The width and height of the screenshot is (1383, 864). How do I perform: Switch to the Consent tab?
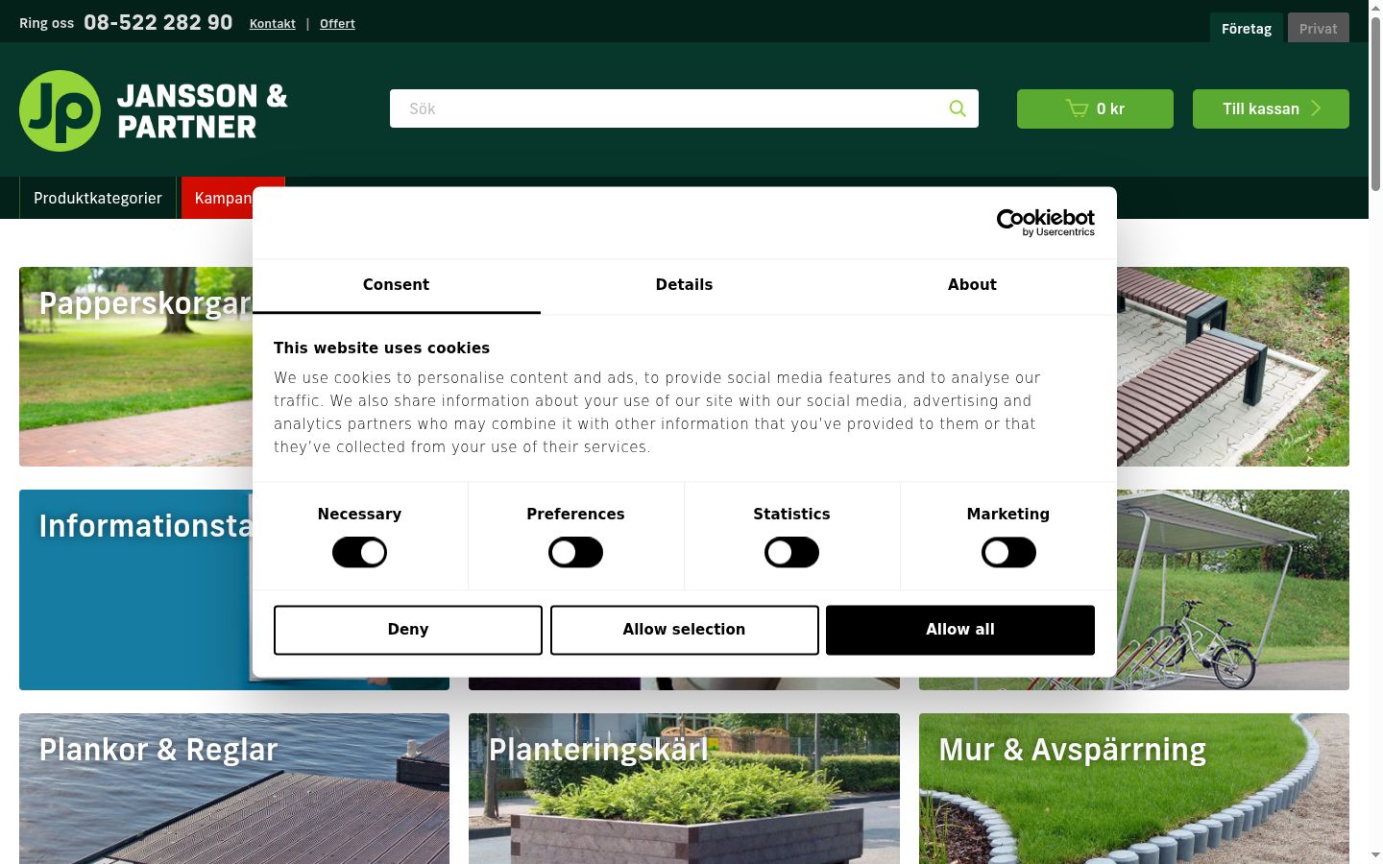pyautogui.click(x=396, y=285)
